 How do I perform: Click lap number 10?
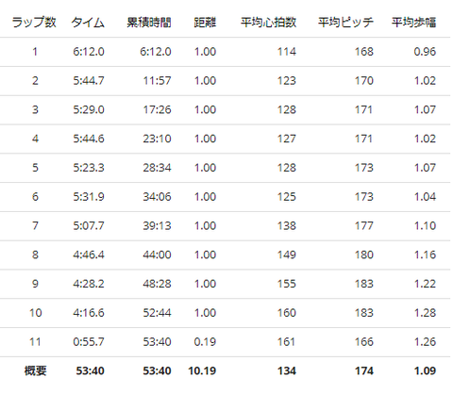click(35, 313)
